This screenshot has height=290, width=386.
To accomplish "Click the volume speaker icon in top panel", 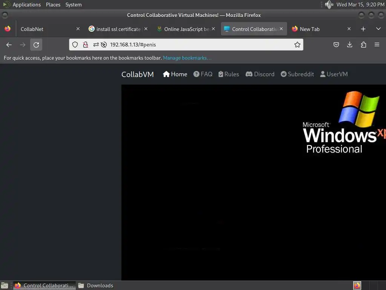I will tap(329, 5).
